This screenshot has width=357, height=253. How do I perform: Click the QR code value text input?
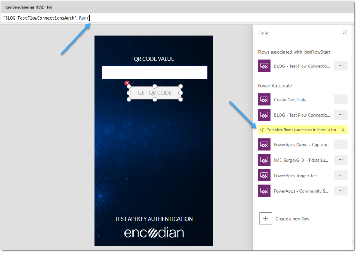(154, 72)
